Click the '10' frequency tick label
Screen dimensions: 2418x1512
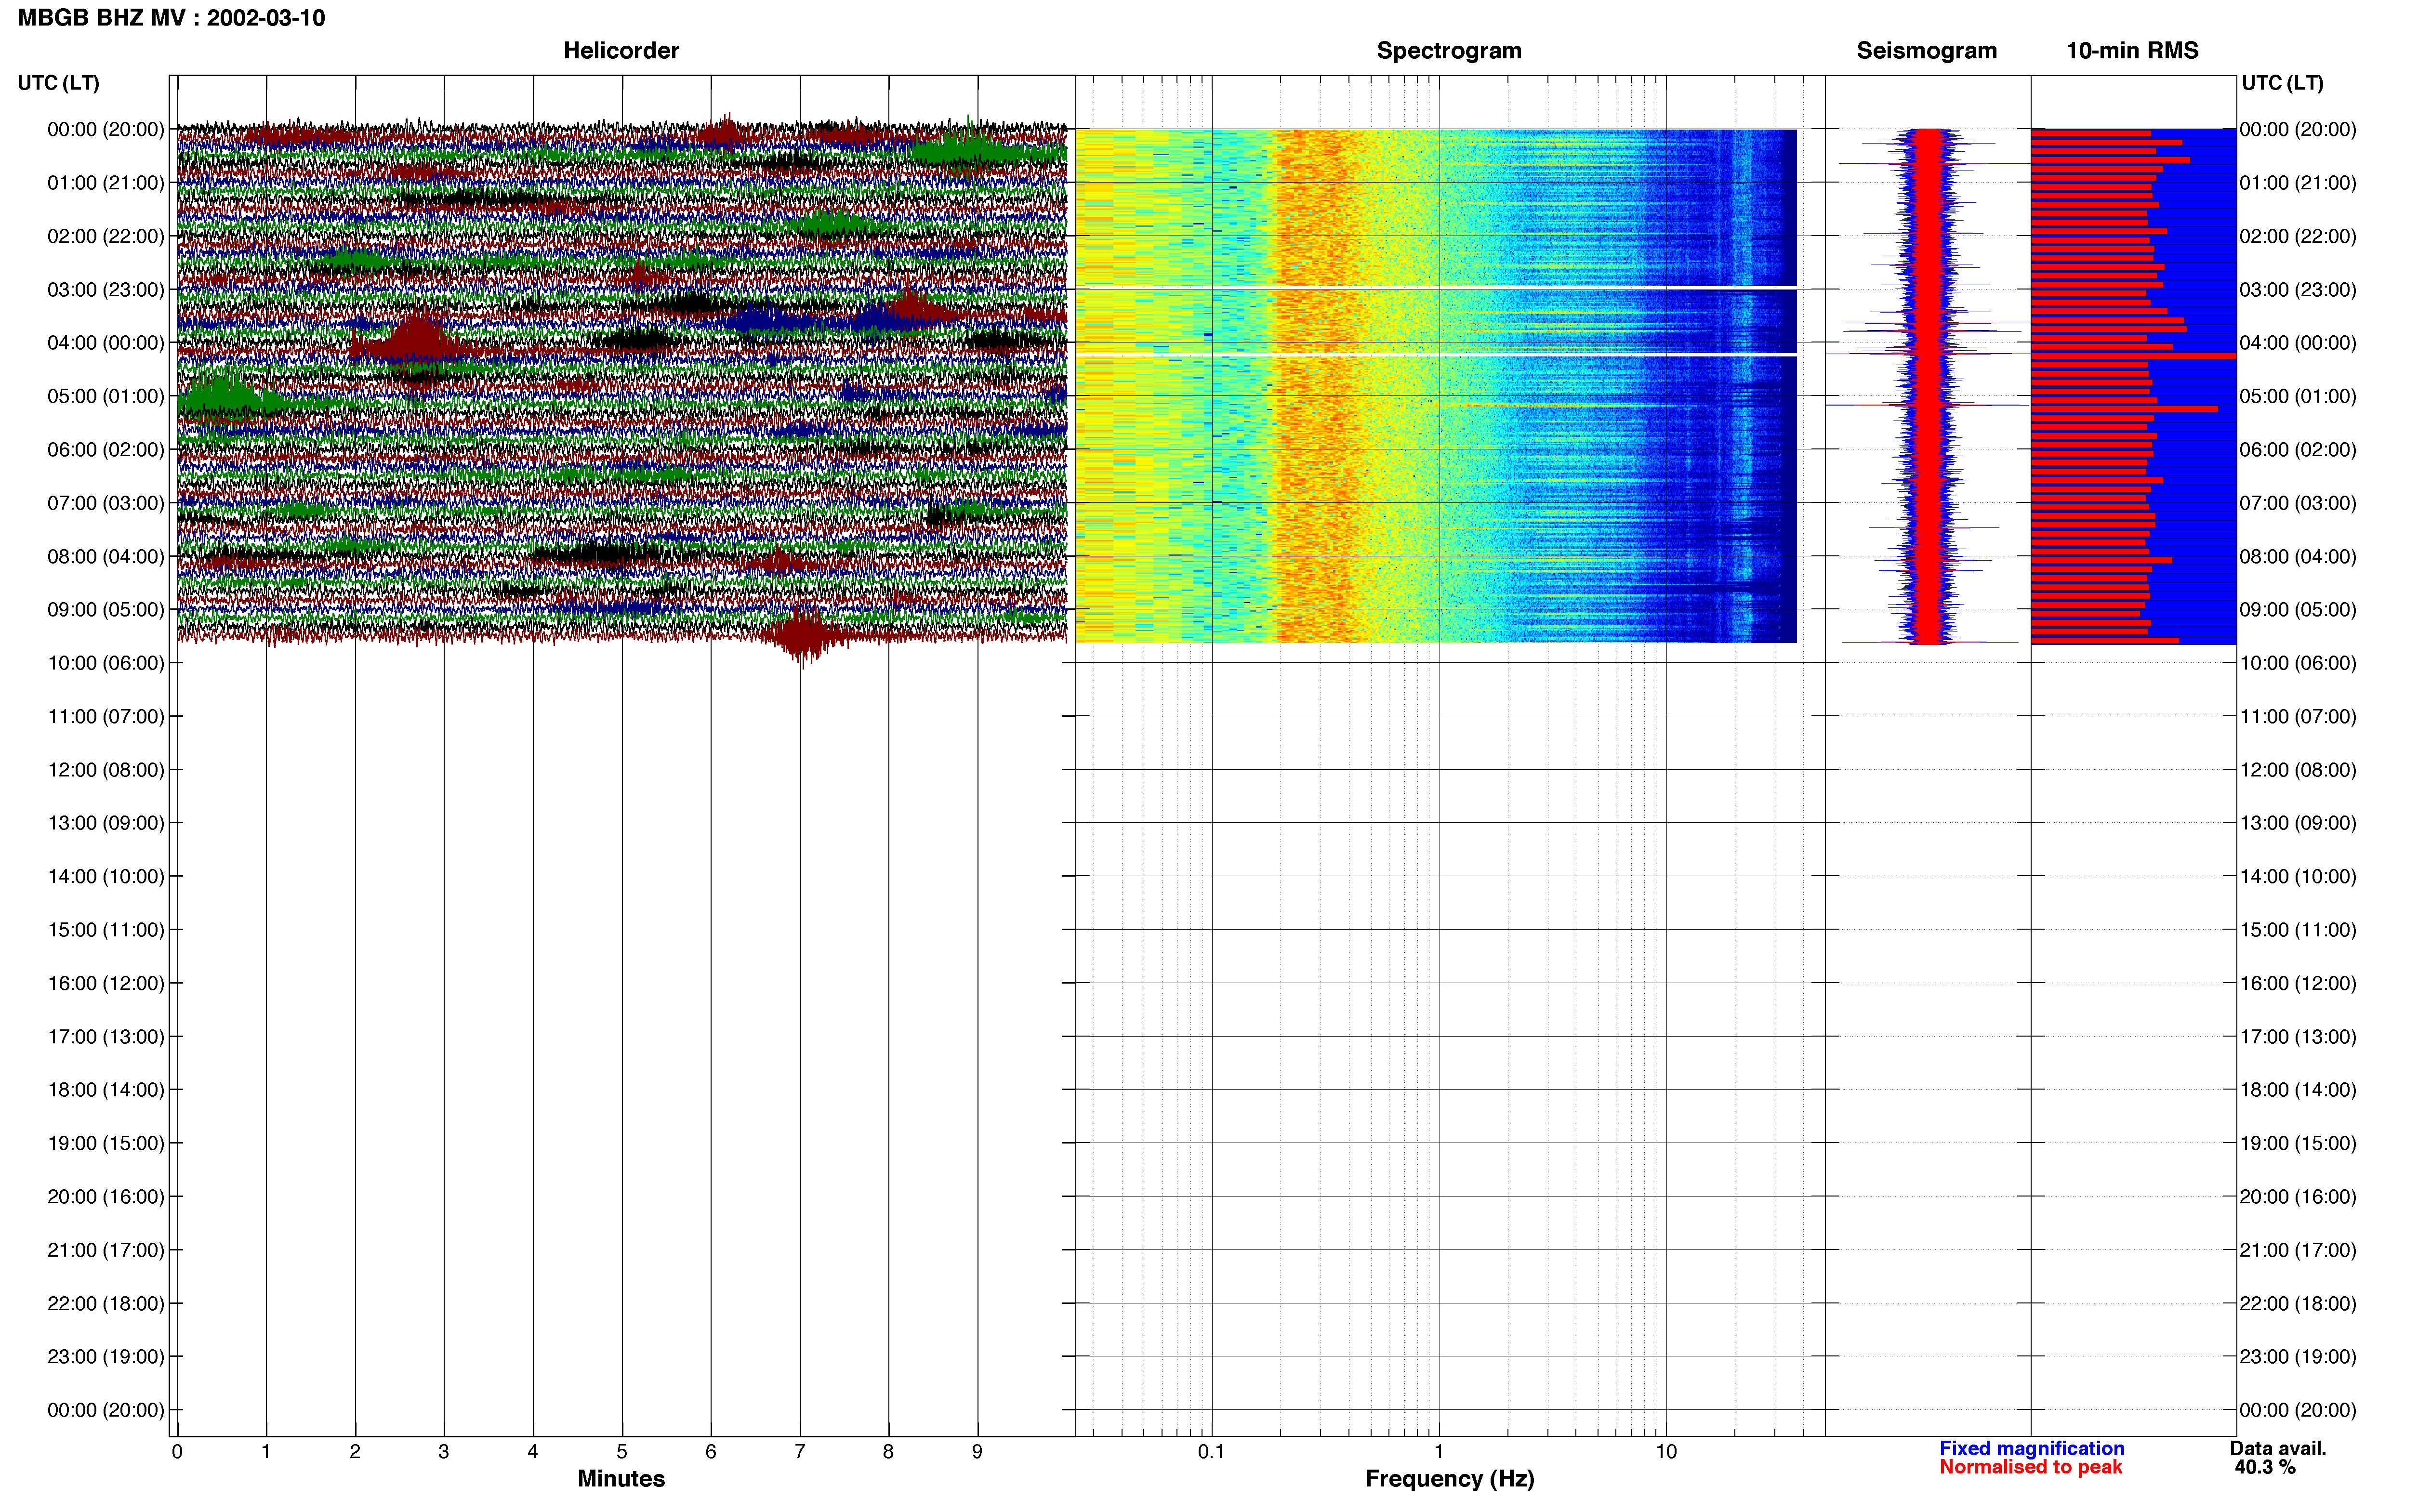(x=1666, y=1452)
